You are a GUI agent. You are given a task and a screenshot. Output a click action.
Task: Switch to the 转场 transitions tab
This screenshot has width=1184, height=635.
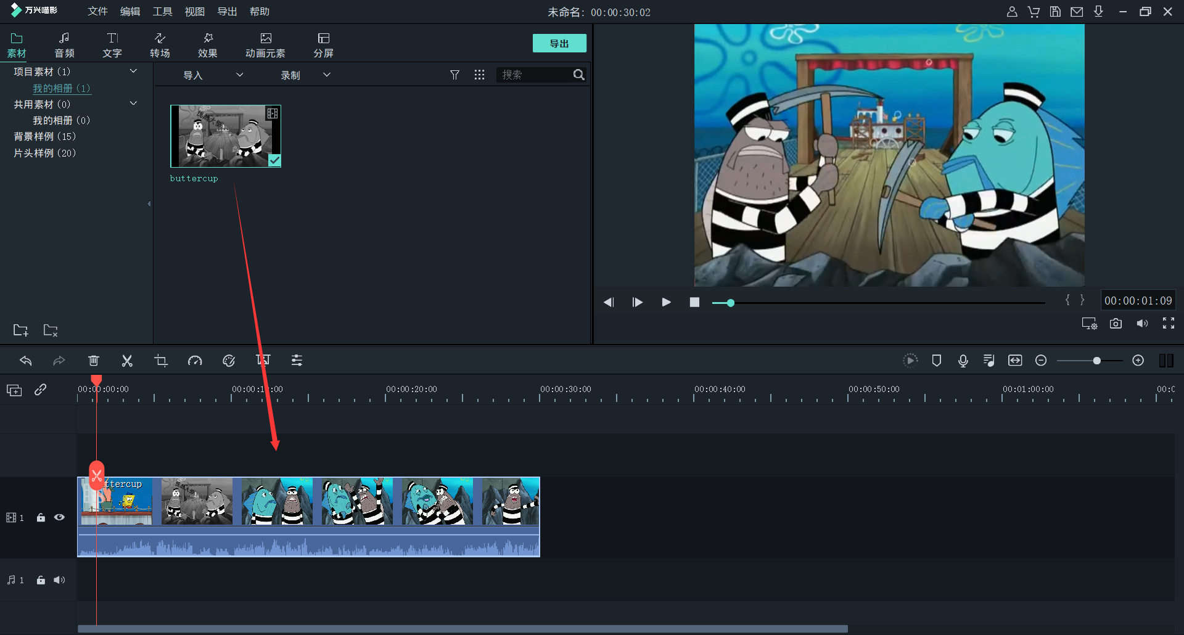pyautogui.click(x=160, y=45)
